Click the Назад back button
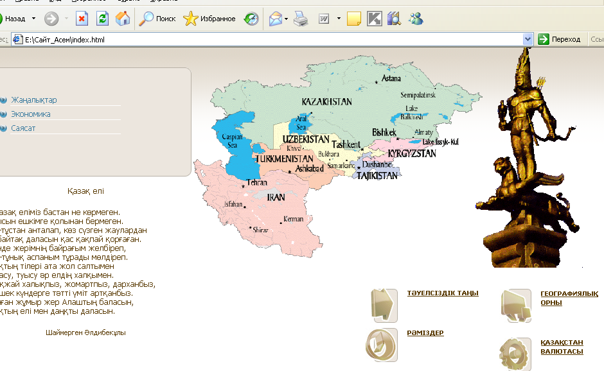This screenshot has height=371, width=604. [x=13, y=19]
